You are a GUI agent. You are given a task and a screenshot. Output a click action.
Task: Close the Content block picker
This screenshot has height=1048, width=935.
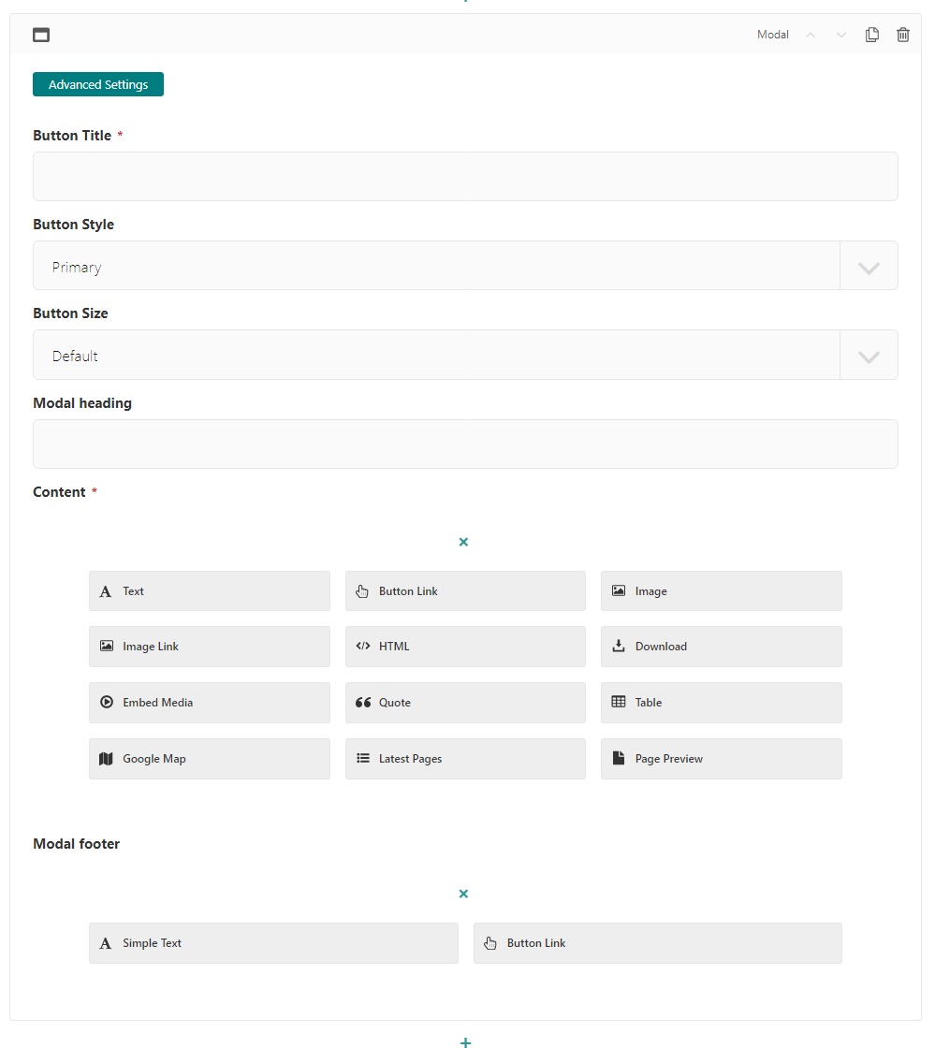pyautogui.click(x=463, y=542)
